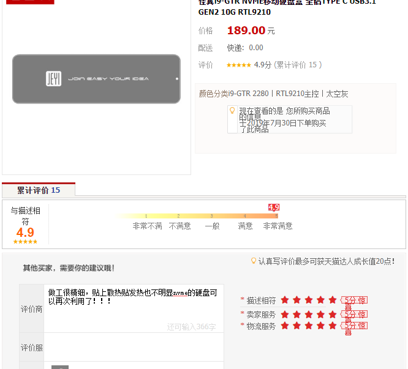This screenshot has width=408, height=369.
Task: Set 卖家服务 rating to four stars
Action: 321,315
